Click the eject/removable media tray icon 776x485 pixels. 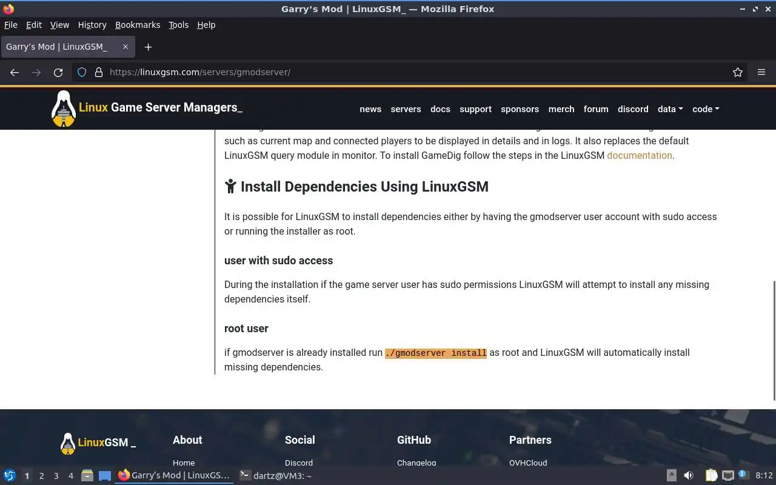[672, 476]
